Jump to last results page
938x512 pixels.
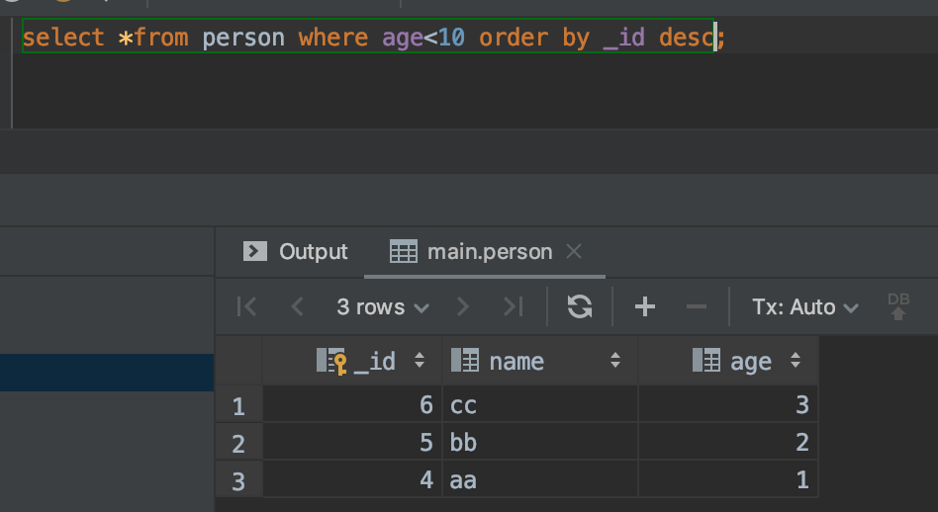coord(513,307)
